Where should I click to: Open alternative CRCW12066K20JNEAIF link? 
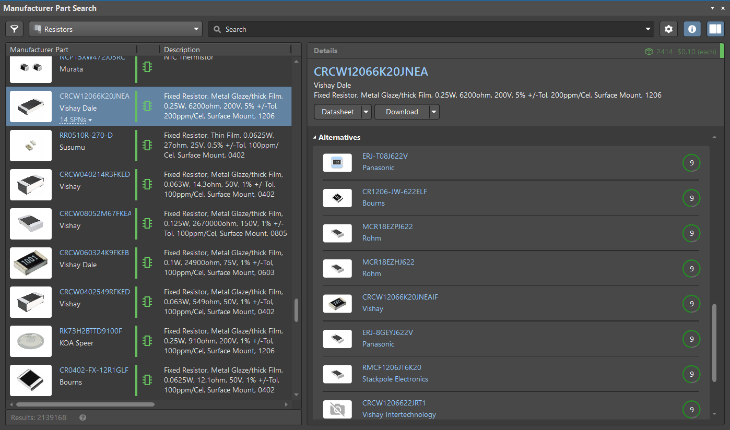point(400,297)
